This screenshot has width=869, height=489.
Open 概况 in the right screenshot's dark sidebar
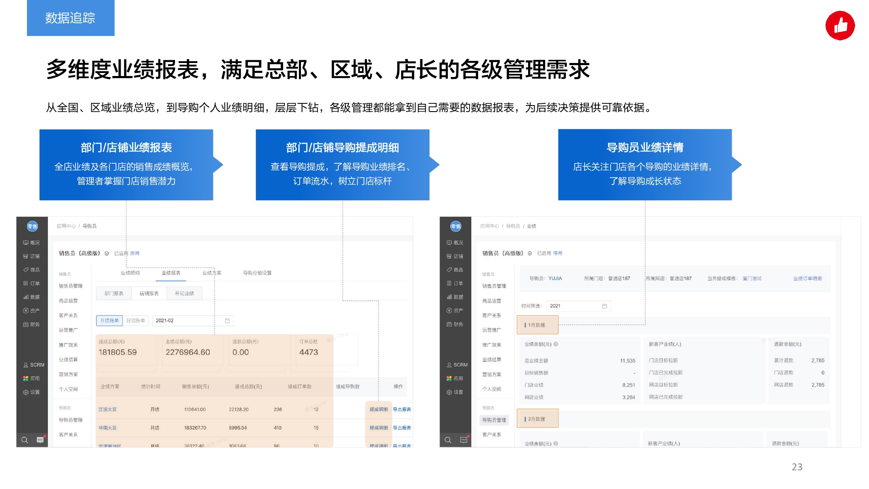[455, 243]
